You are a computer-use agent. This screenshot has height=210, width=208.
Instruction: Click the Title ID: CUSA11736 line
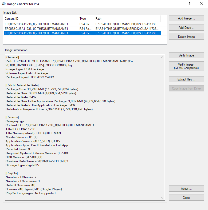pyautogui.click(x=20, y=129)
